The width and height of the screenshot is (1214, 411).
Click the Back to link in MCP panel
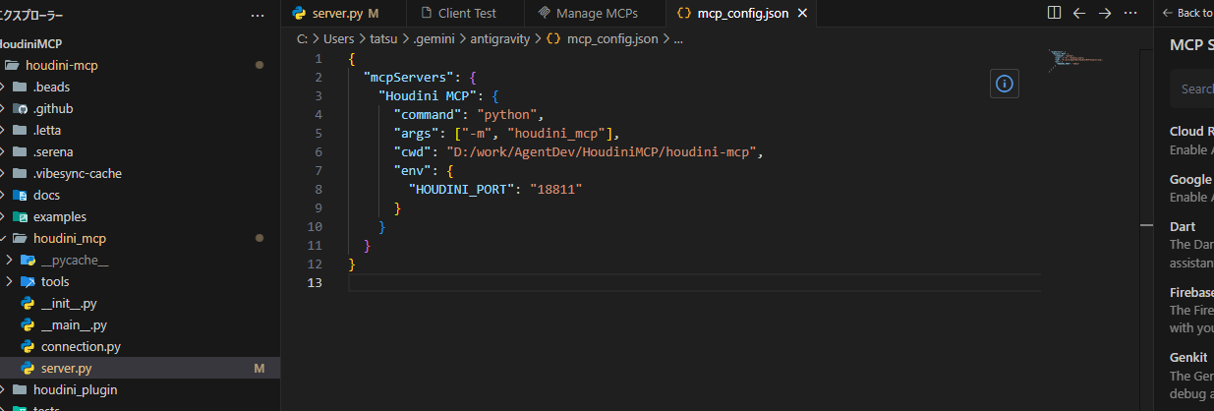click(x=1187, y=13)
